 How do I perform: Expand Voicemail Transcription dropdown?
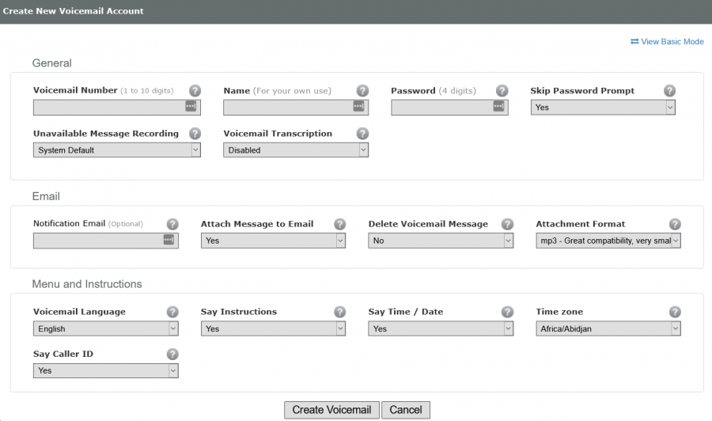coord(296,150)
